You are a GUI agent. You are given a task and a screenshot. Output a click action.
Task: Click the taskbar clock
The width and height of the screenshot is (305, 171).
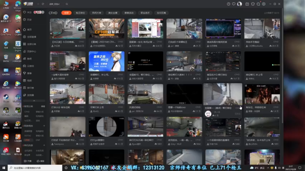click(291, 168)
